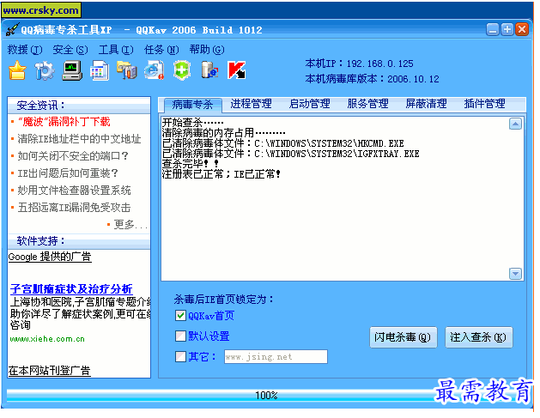Open the "魔波"漏洞补丁下载 news link
The height and width of the screenshot is (418, 540).
tap(64, 122)
